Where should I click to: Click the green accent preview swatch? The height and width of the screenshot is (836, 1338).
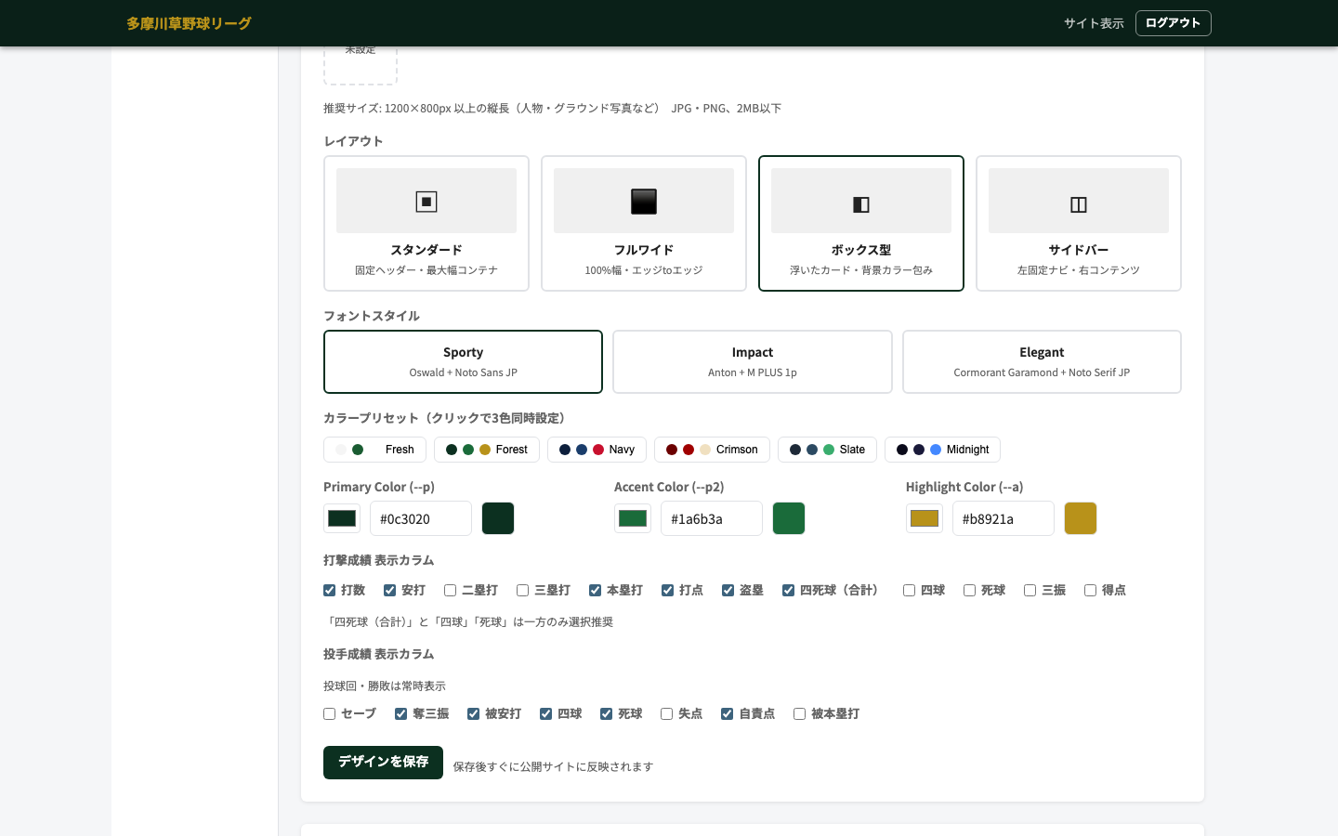pyautogui.click(x=789, y=518)
